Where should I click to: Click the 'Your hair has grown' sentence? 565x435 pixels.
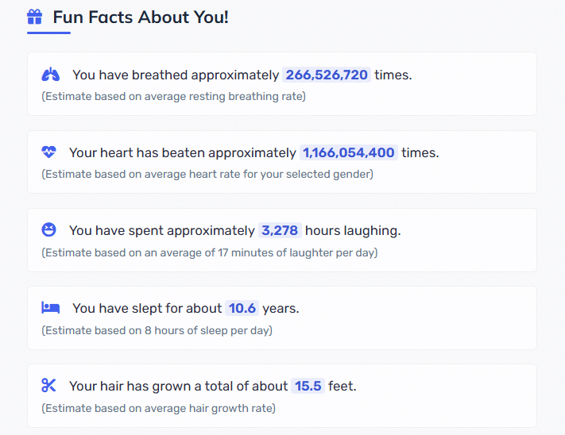[x=213, y=386]
